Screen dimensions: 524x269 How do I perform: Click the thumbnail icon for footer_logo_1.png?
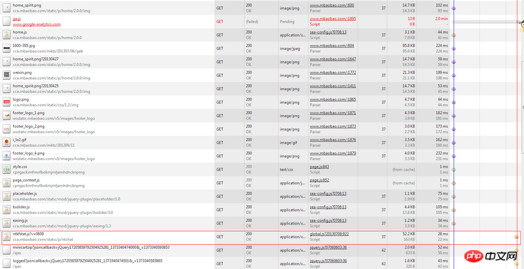click(7, 116)
